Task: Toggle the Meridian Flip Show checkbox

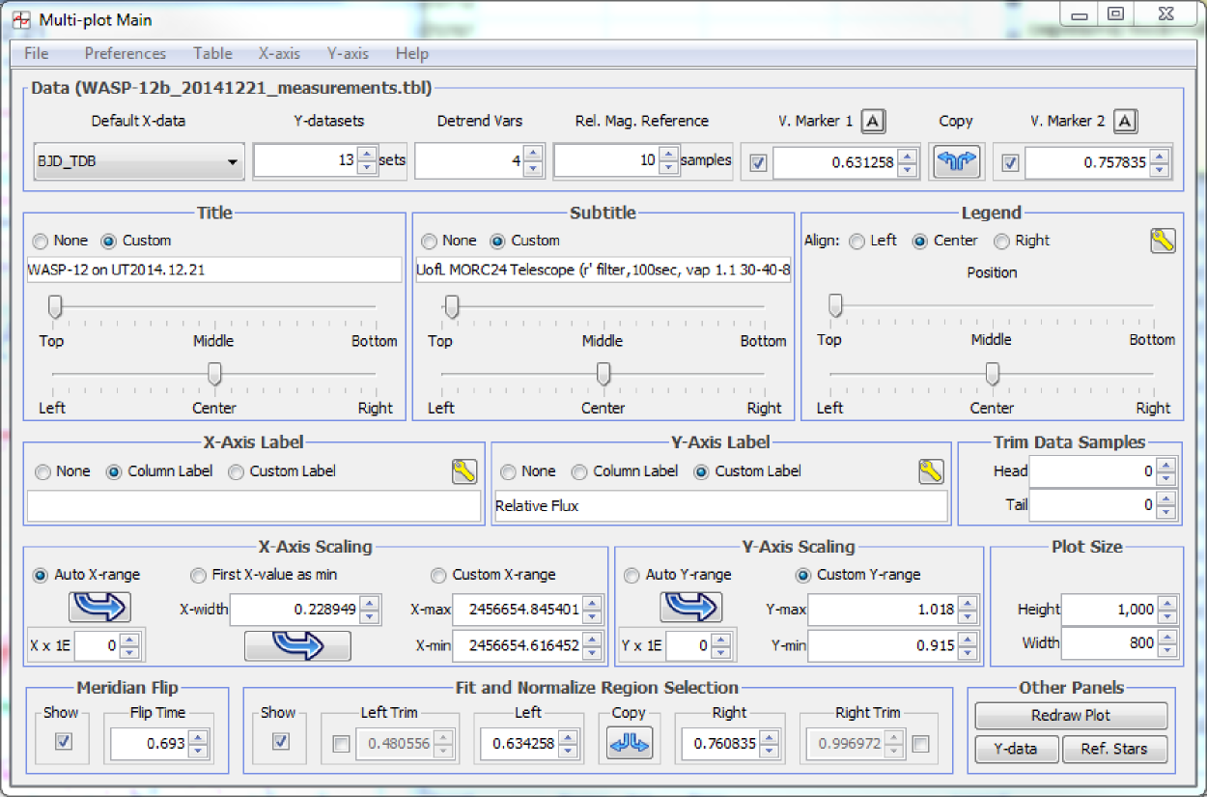Action: point(64,742)
